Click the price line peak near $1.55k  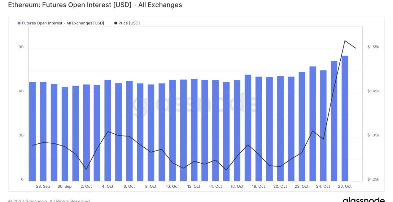345,41
